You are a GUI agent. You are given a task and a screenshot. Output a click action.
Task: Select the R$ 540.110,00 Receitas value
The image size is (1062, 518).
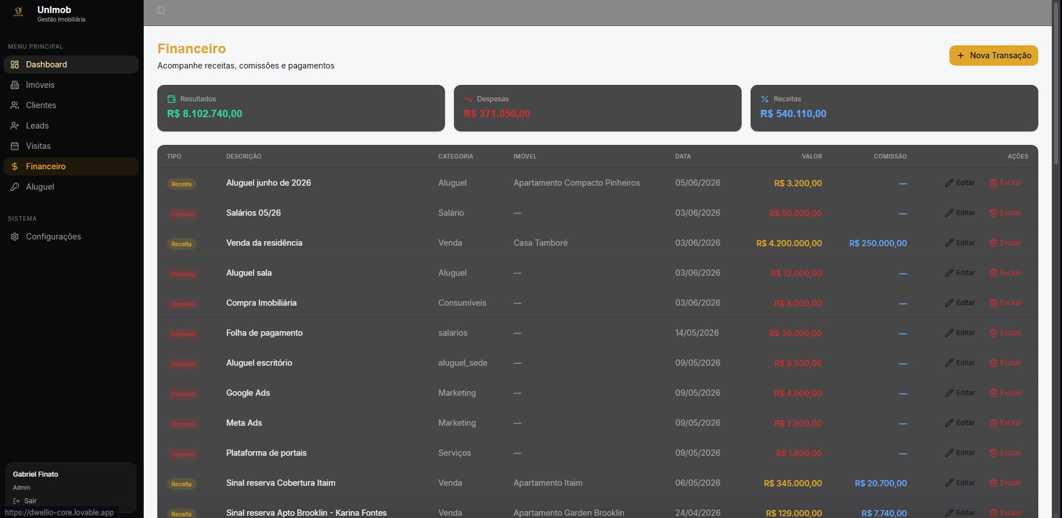[793, 114]
